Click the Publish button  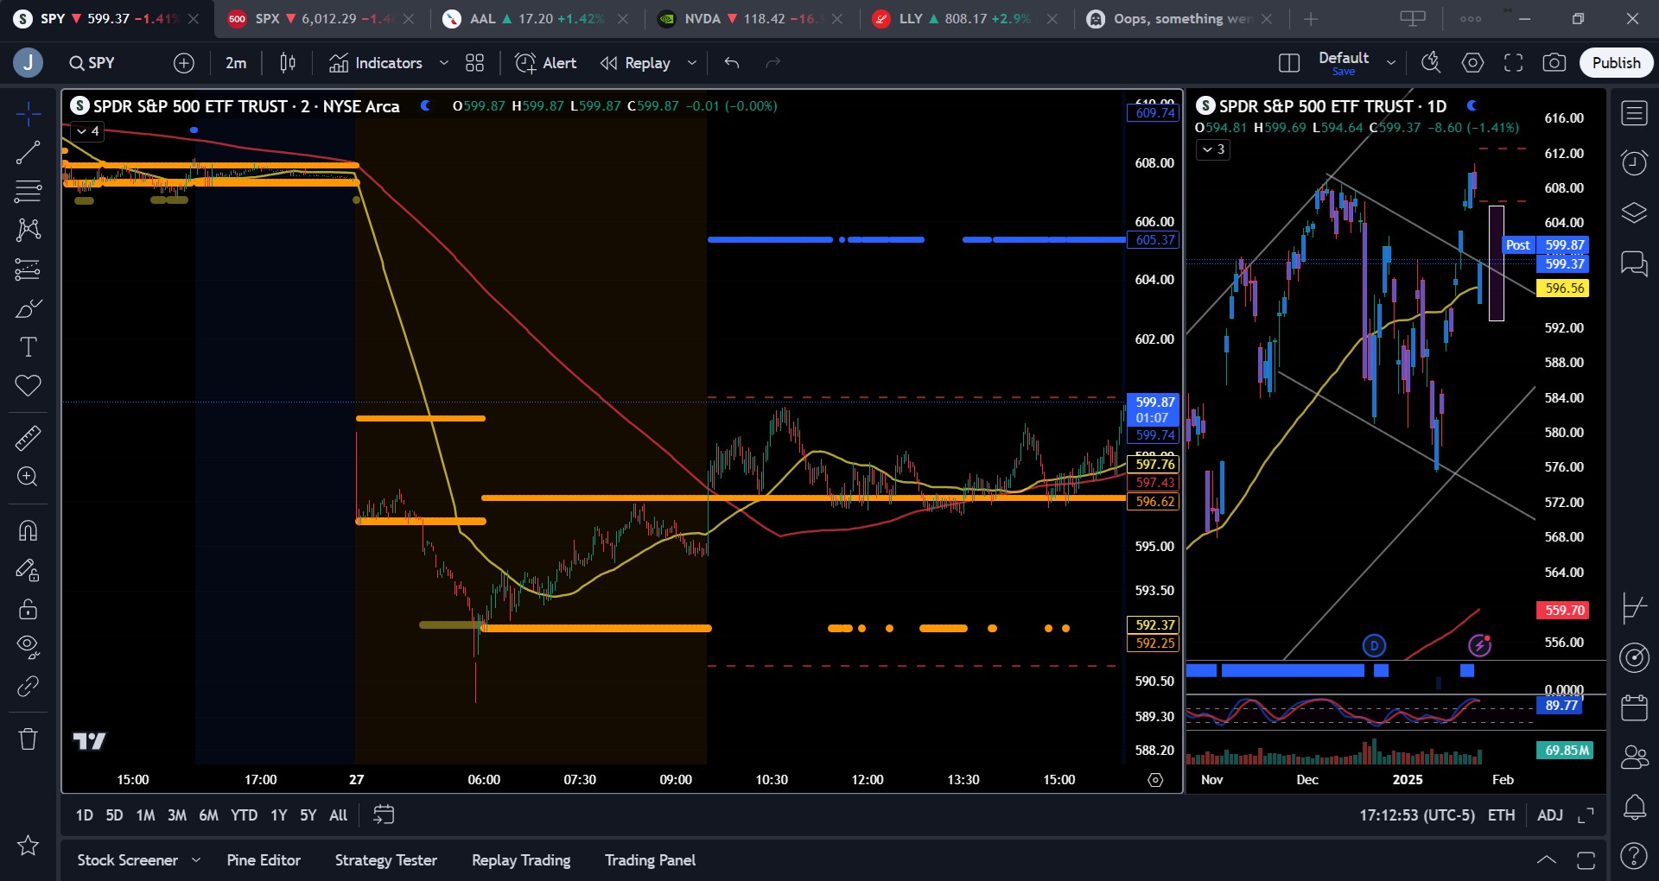pos(1616,63)
